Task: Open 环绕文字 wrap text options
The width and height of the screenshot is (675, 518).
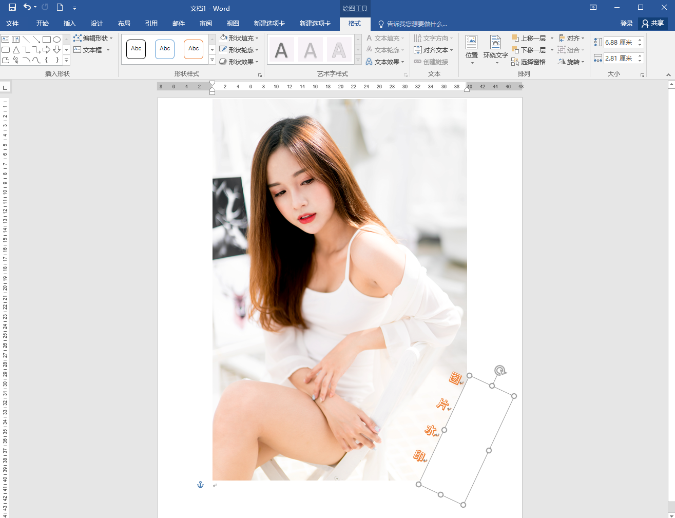Action: [495, 49]
